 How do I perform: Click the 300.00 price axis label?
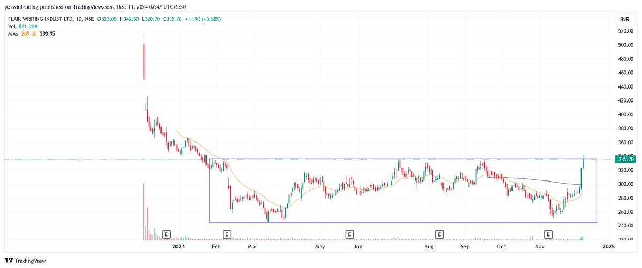click(626, 184)
